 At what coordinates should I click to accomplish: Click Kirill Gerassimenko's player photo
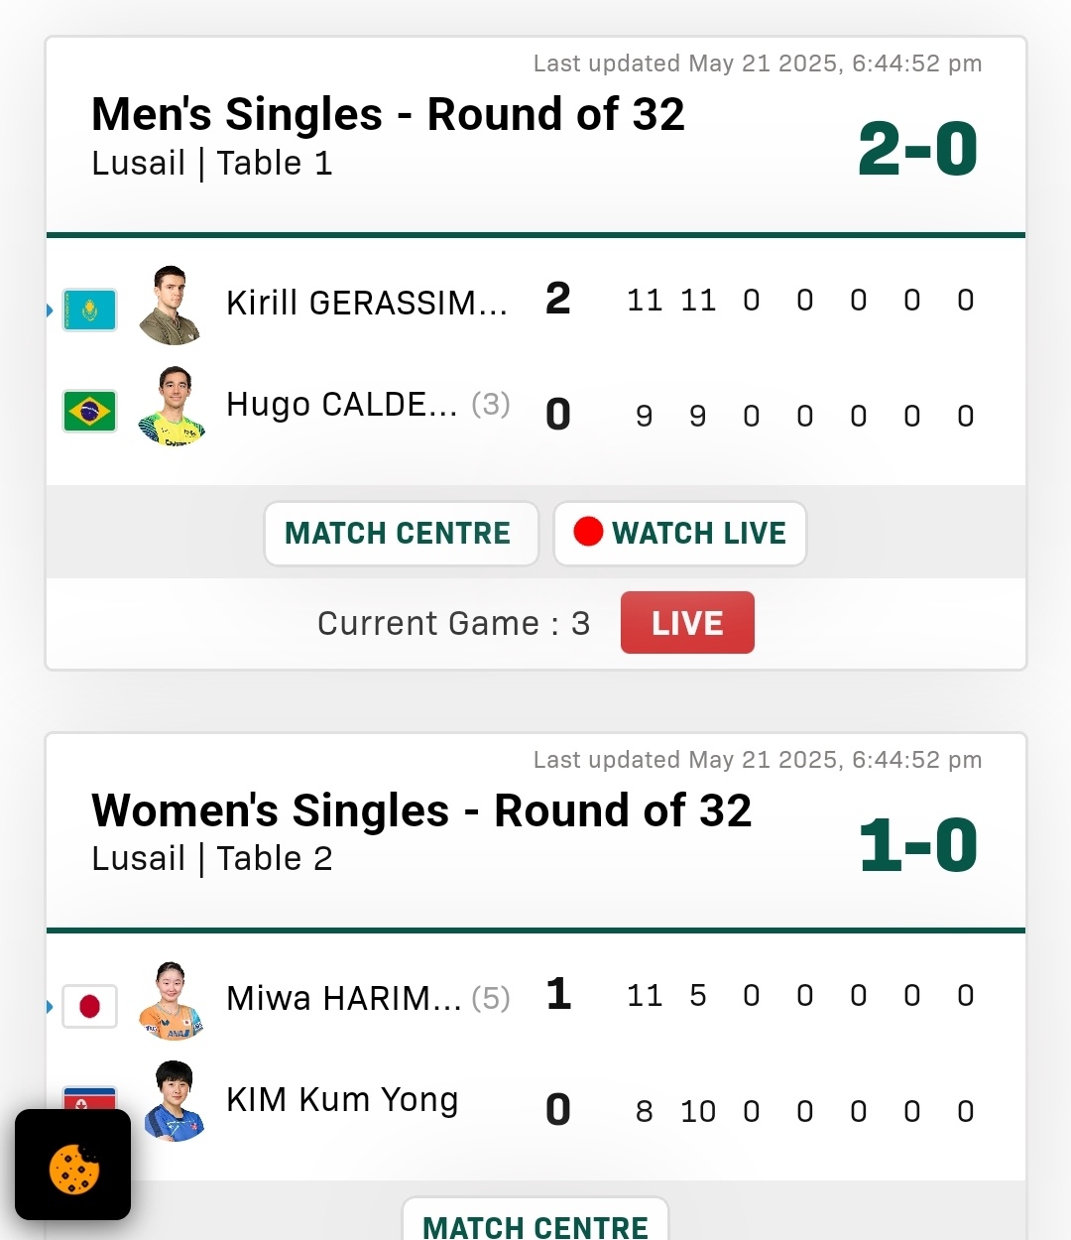coord(172,306)
